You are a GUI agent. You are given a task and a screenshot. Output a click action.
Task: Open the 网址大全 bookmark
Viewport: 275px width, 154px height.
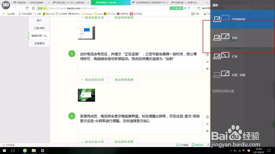tap(48, 14)
